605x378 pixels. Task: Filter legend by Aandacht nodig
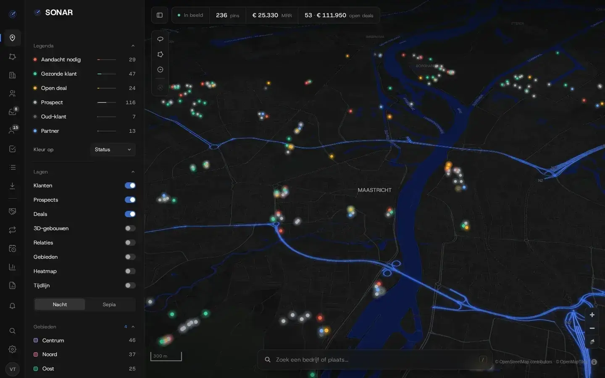[x=84, y=60]
